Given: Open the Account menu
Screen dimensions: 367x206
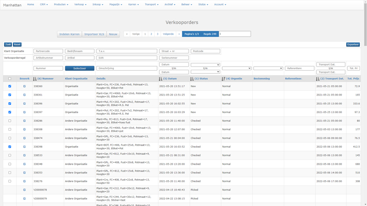Looking at the screenshot, I should (x=220, y=5).
